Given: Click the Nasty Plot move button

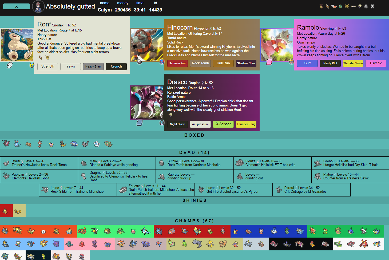Looking at the screenshot, I should (x=330, y=63).
